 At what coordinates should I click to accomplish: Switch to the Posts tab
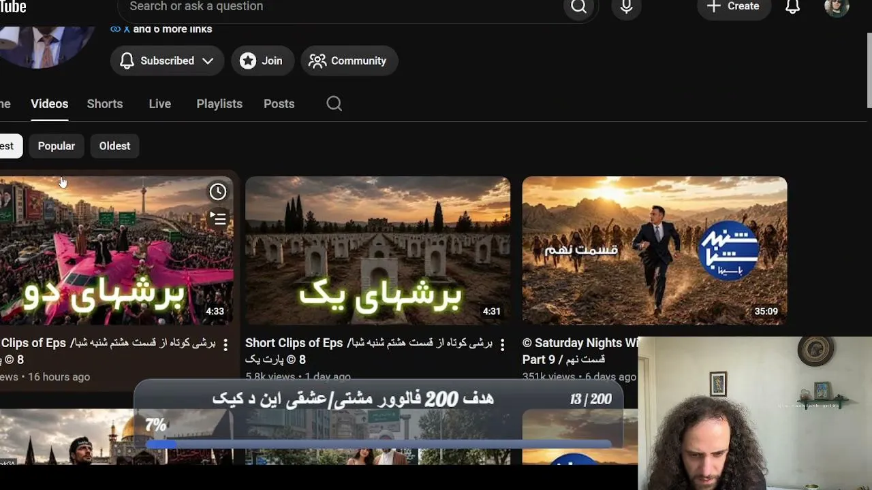coord(279,103)
